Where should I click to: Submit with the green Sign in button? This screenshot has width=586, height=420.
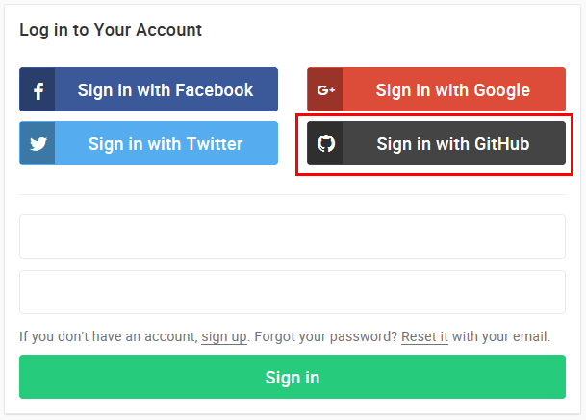(293, 377)
